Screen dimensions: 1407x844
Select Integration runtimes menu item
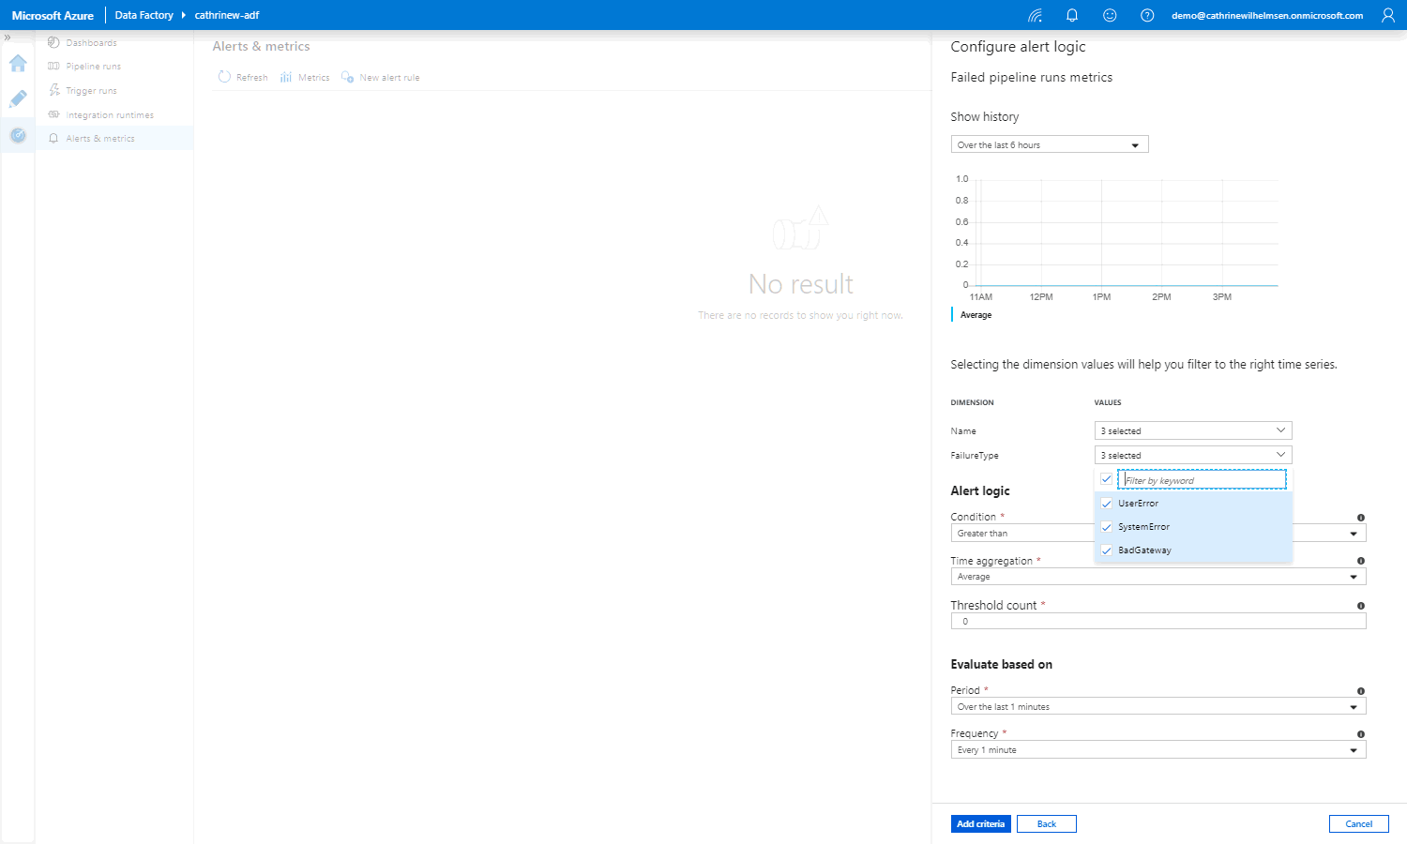(109, 115)
